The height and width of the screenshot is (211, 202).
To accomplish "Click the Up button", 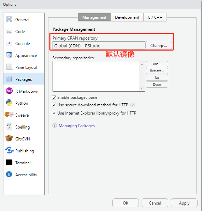I will pyautogui.click(x=157, y=78).
